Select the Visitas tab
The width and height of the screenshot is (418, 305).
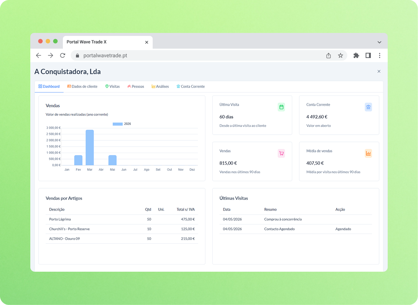pyautogui.click(x=113, y=86)
